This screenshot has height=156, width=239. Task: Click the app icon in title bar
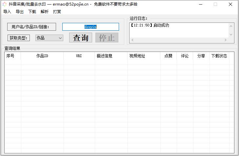tap(5, 4)
